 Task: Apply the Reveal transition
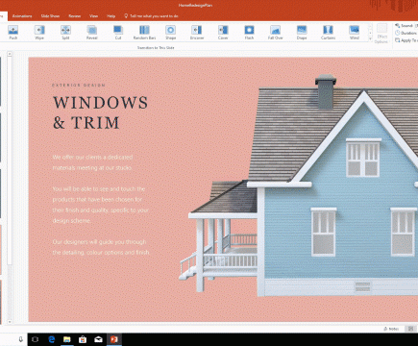92,33
